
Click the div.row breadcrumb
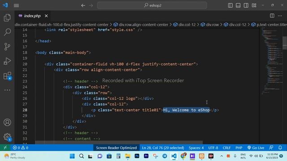(210, 25)
